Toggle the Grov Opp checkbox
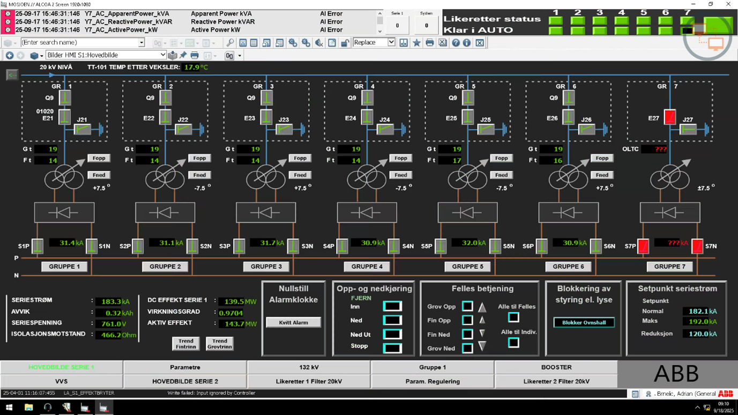The image size is (738, 415). point(467,306)
